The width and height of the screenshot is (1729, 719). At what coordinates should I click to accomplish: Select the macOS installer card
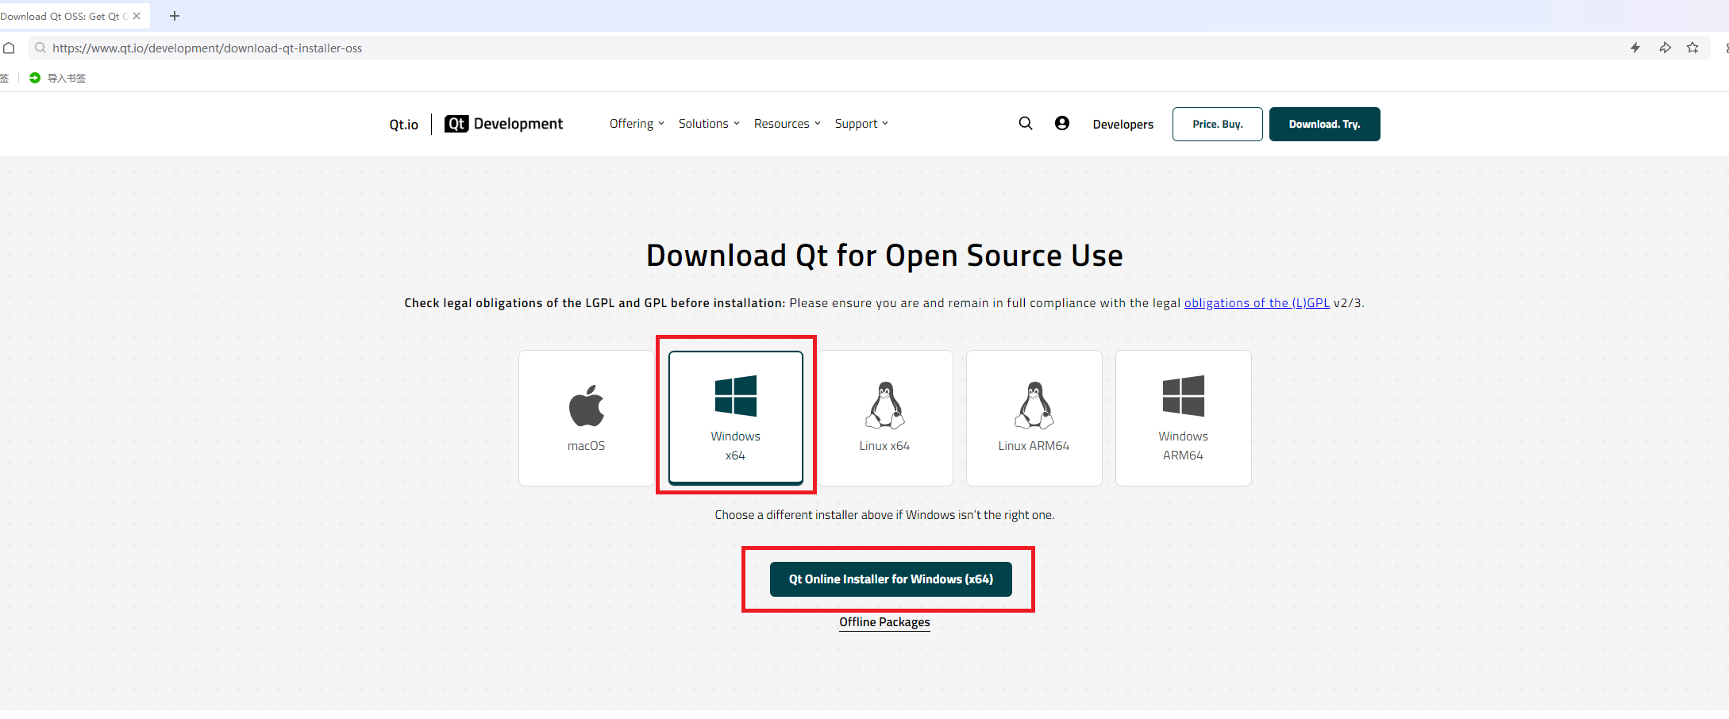pyautogui.click(x=587, y=418)
